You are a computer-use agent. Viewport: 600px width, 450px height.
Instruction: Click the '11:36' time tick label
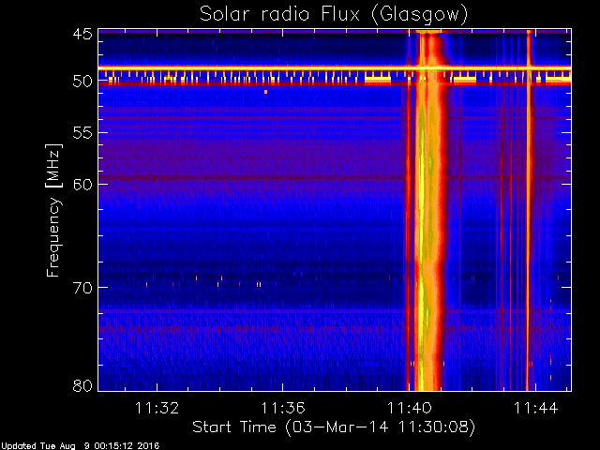pos(283,408)
